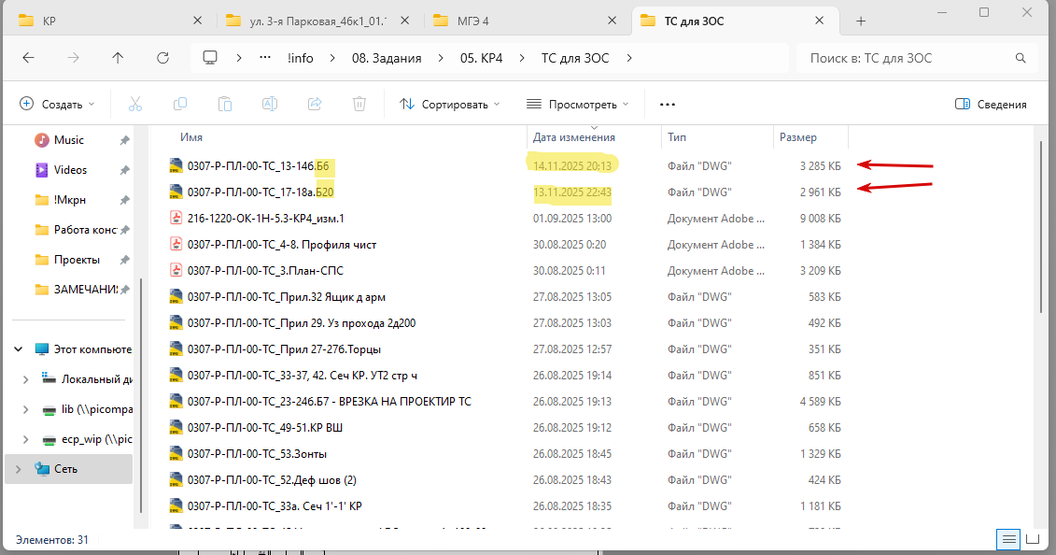The height and width of the screenshot is (555, 1056).
Task: Expand chevron after ТС для ЗОС breadcrumb
Action: point(629,58)
